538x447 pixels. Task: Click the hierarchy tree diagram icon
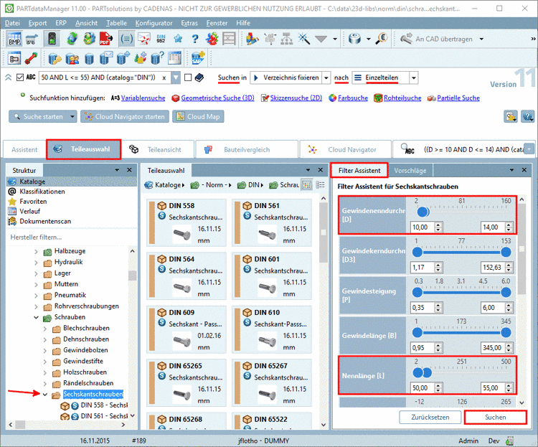286,39
